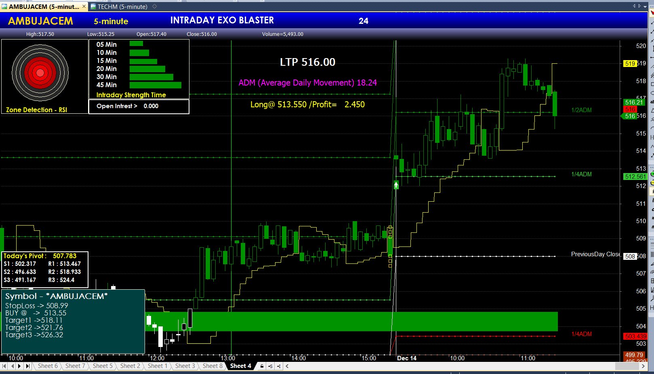Click the 05 Min strength bar
The image size is (654, 374).
136,44
